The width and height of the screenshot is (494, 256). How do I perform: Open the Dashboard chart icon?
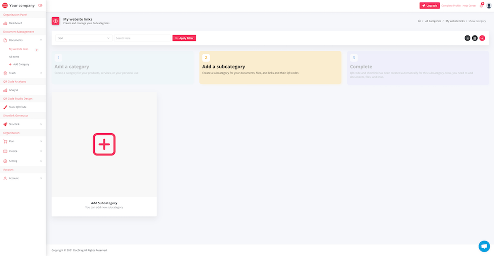pos(5,23)
